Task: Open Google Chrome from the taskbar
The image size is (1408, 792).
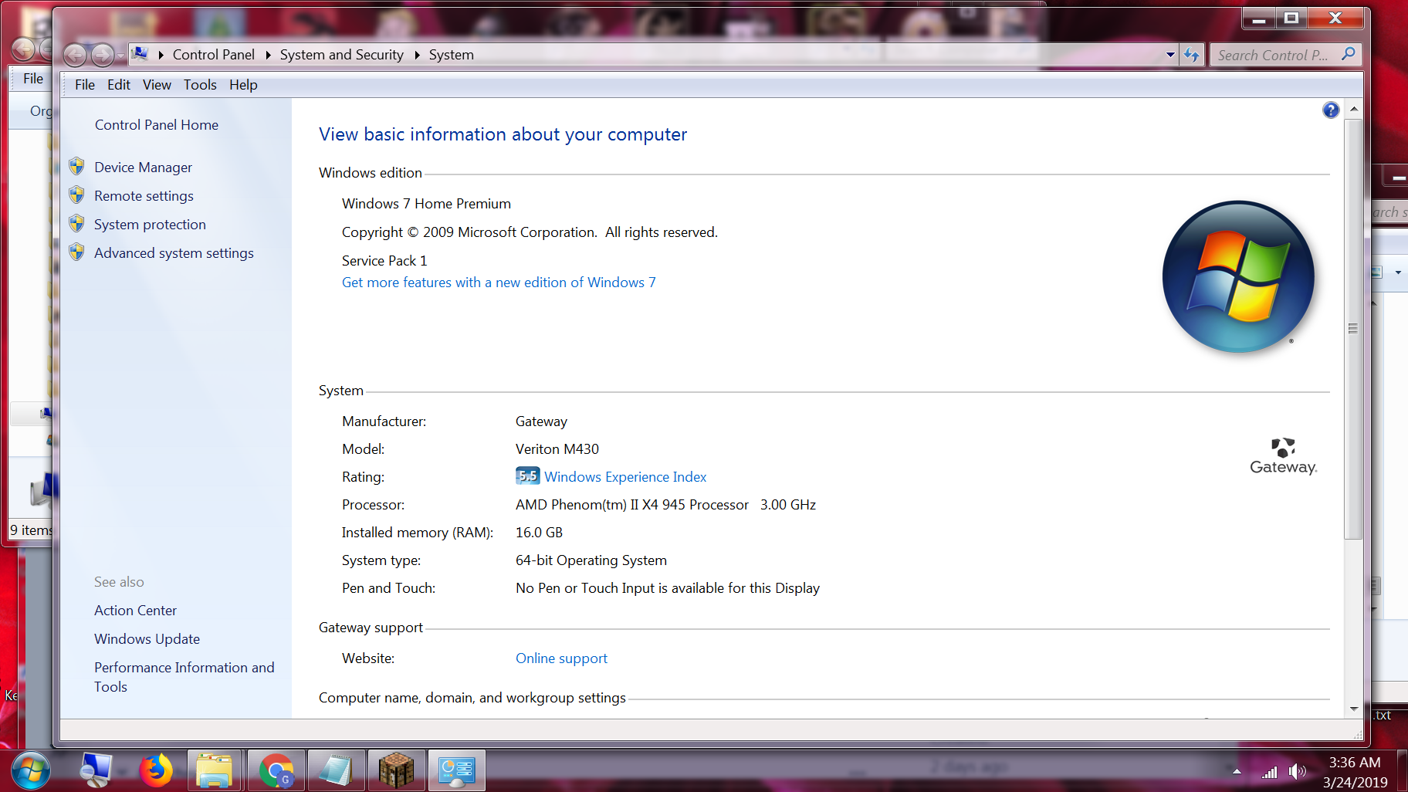Action: pos(276,770)
